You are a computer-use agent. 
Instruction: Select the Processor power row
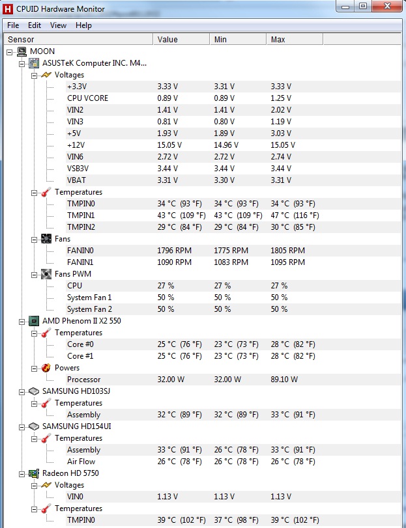[x=233, y=380]
